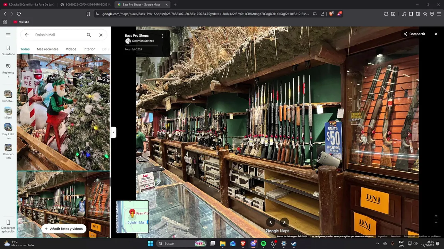
Task: Open Guardado saved places
Action: click(8, 50)
